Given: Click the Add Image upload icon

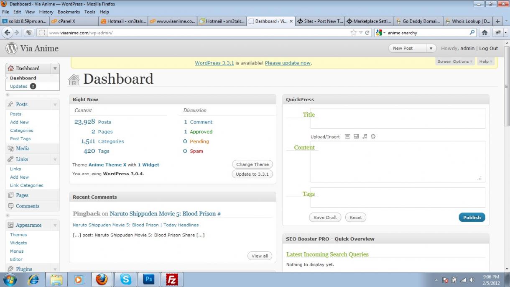Looking at the screenshot, I should tap(347, 136).
